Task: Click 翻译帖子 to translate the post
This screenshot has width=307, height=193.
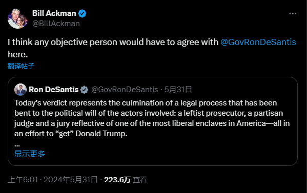Action: 21,66
